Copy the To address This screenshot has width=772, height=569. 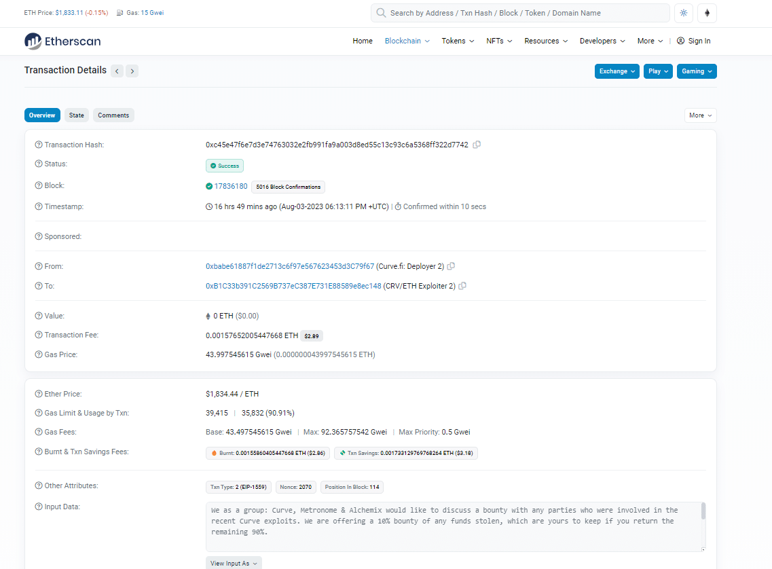click(x=462, y=286)
